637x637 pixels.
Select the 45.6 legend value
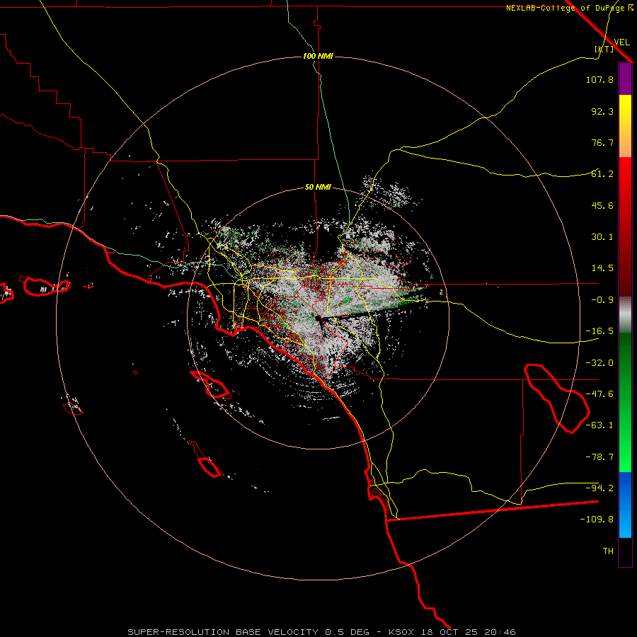coord(602,205)
